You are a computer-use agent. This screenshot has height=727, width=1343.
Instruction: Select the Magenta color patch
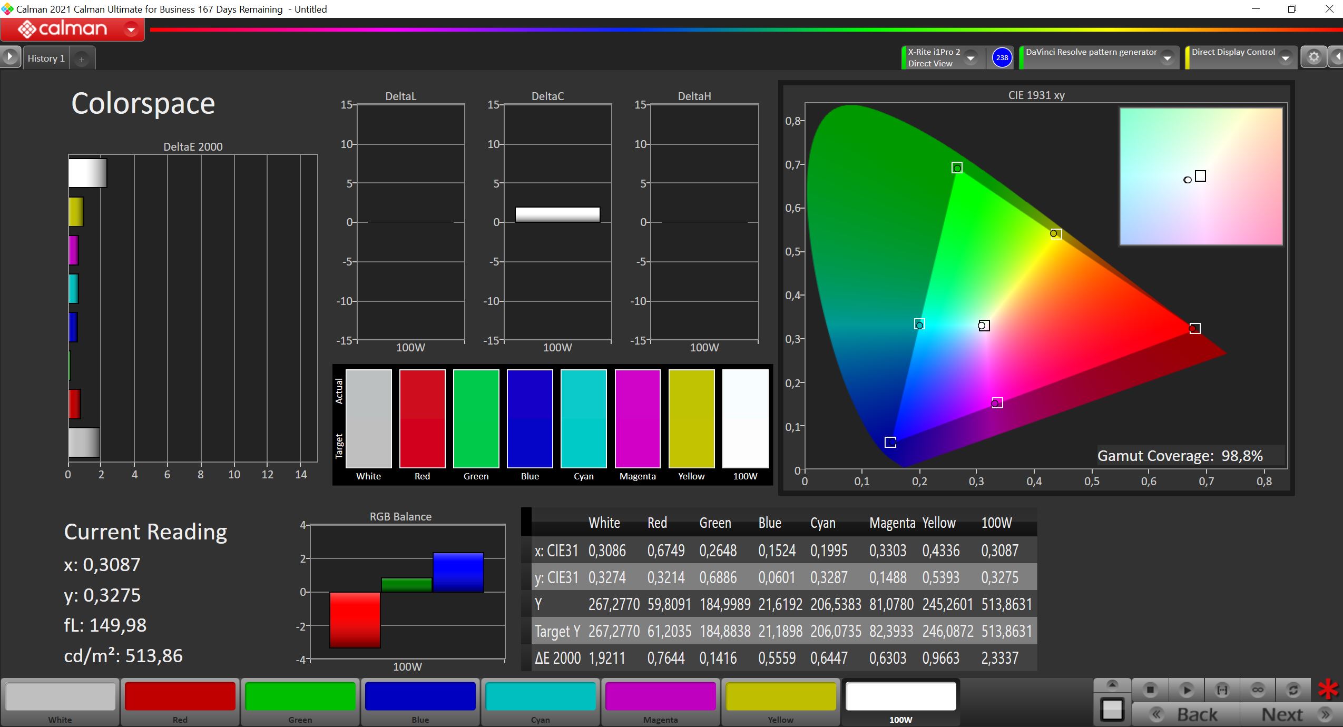(x=660, y=701)
